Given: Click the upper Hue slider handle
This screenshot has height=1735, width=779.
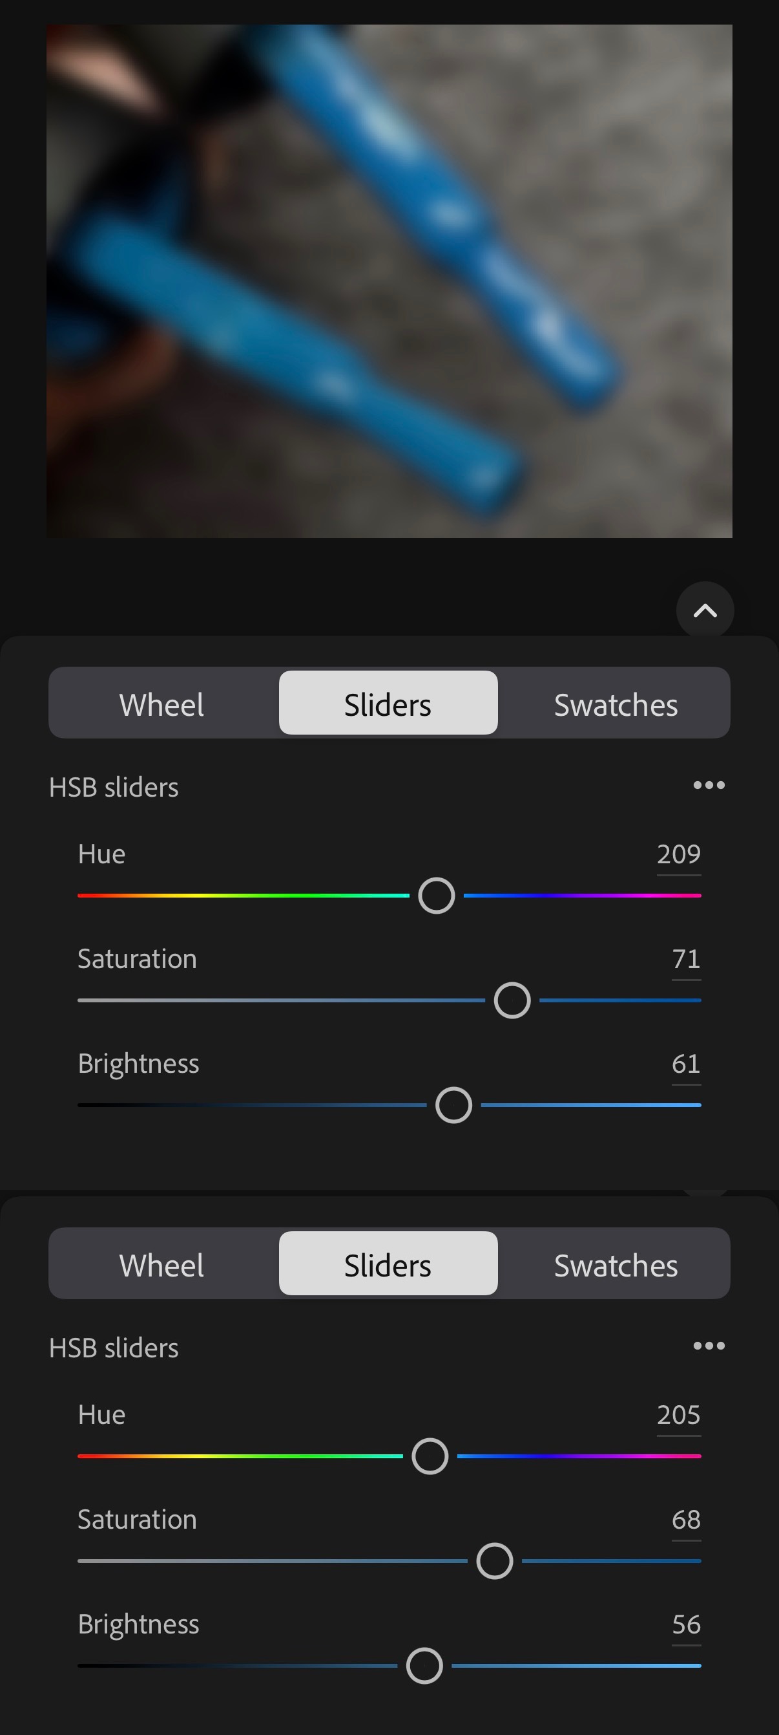Looking at the screenshot, I should [x=437, y=896].
